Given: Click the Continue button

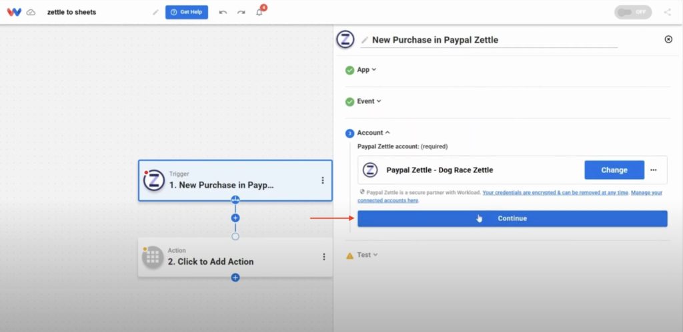Looking at the screenshot, I should point(512,219).
